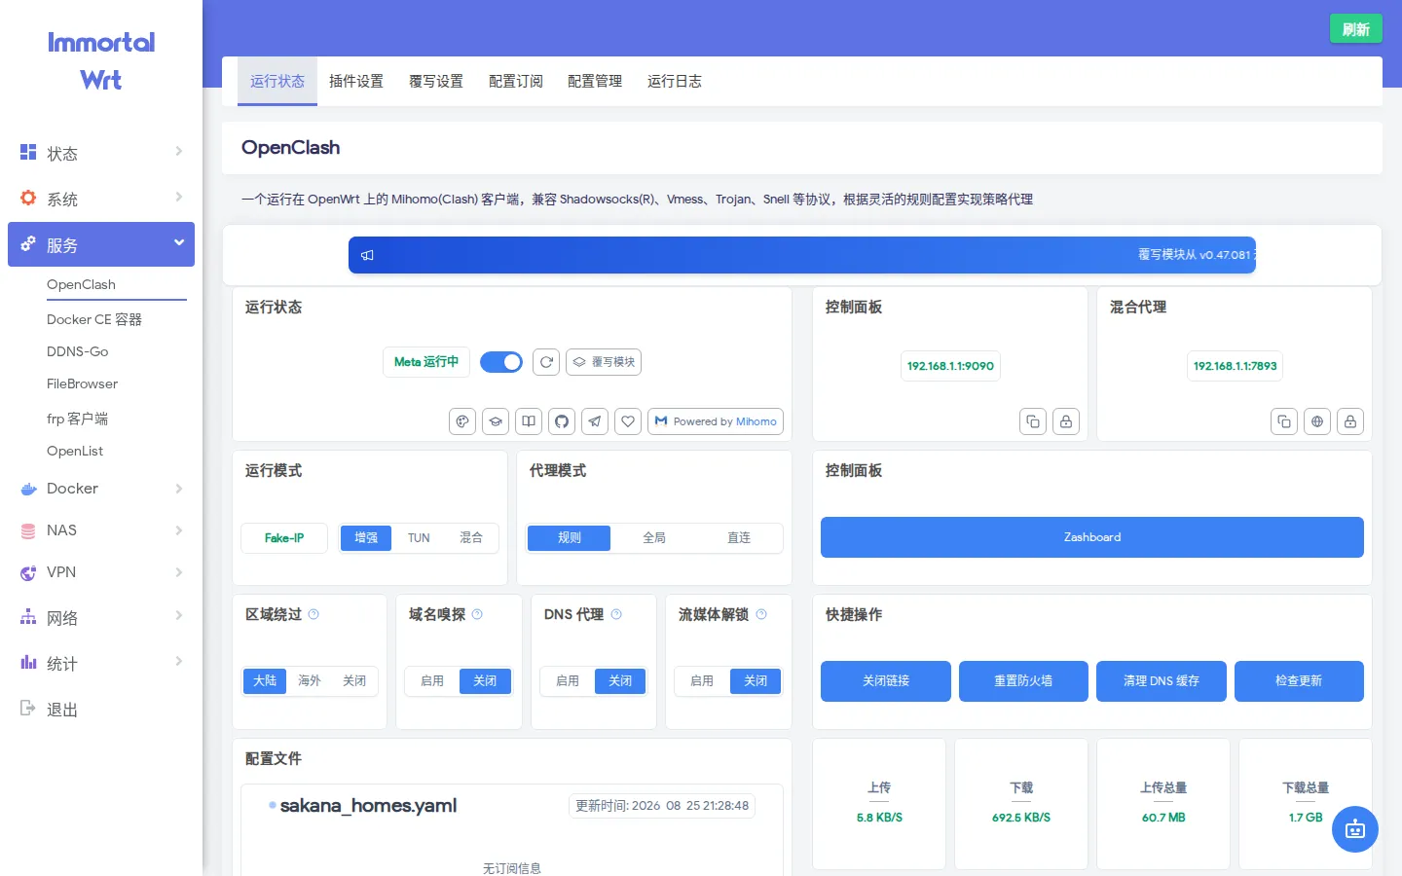Copy the 192.168.1.1:9090 control panel address
The height and width of the screenshot is (876, 1402).
1033,421
